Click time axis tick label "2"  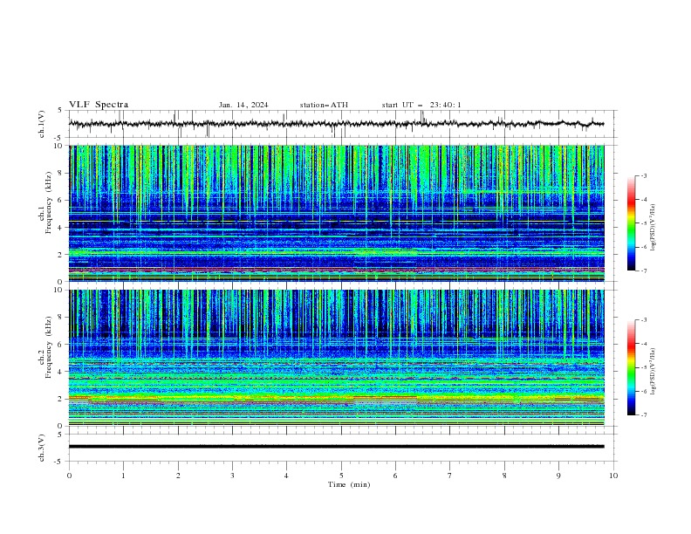point(178,476)
